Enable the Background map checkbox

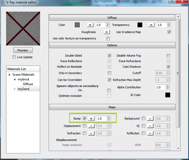tap(143, 118)
